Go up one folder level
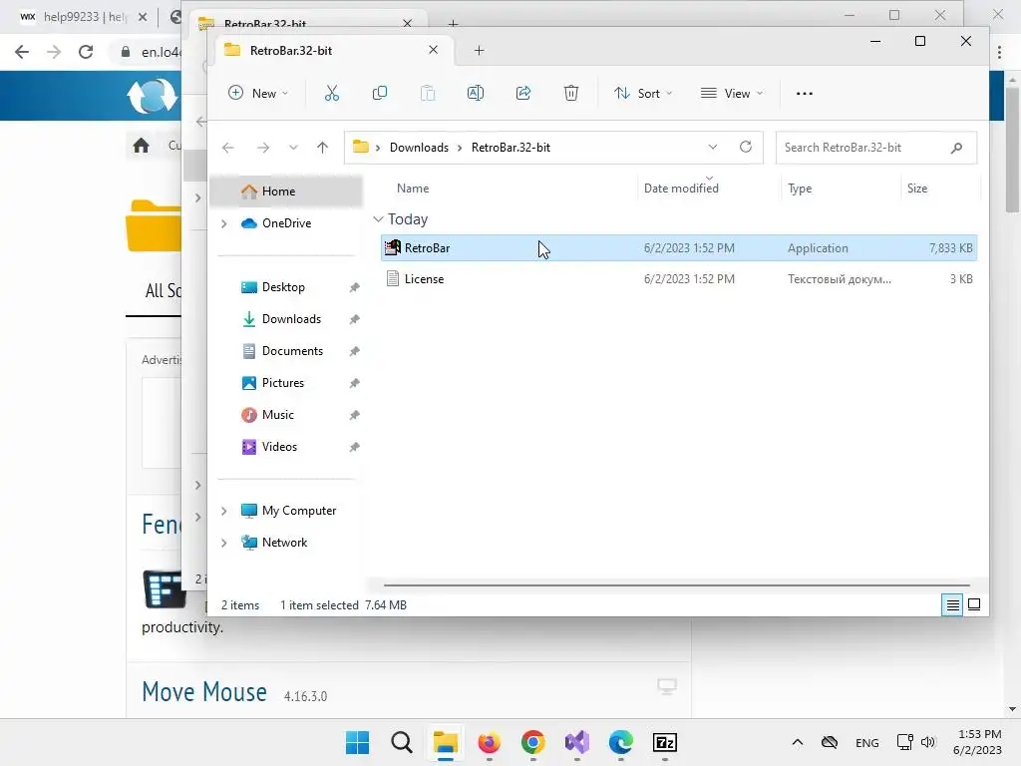The width and height of the screenshot is (1021, 766). (x=322, y=148)
